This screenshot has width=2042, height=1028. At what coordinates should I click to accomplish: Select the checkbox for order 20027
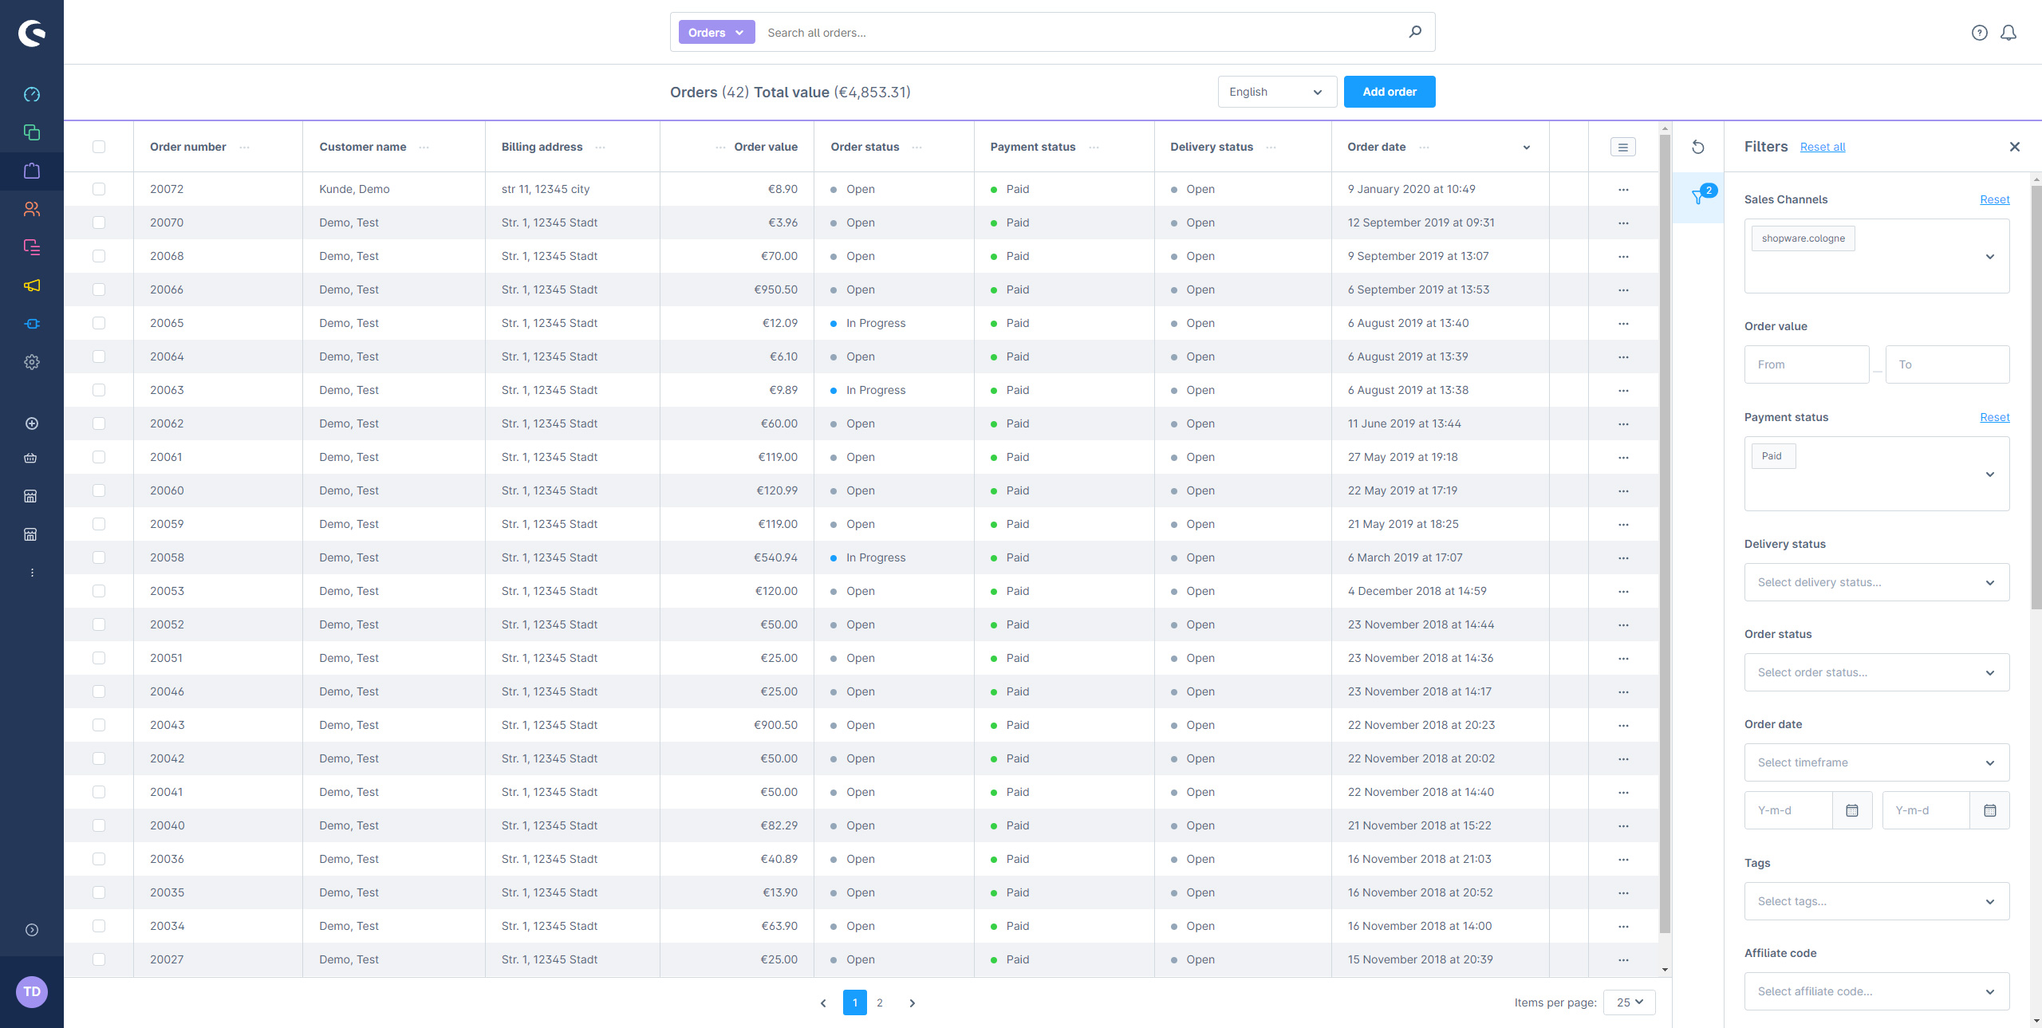pyautogui.click(x=99, y=959)
